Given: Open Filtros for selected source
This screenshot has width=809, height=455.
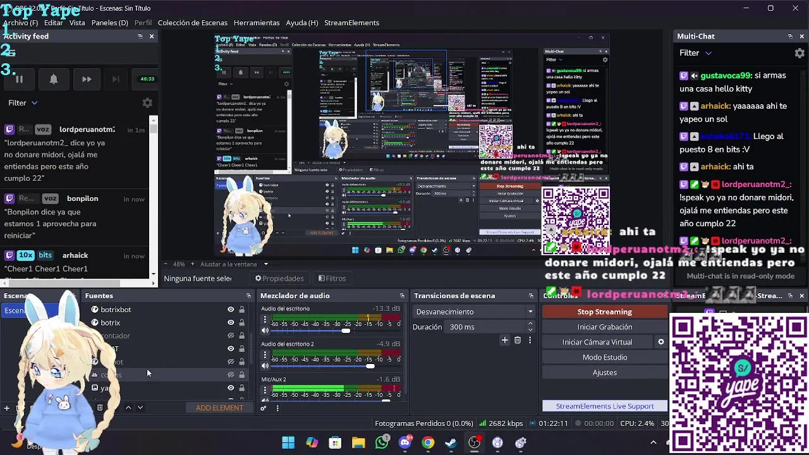Looking at the screenshot, I should [332, 279].
